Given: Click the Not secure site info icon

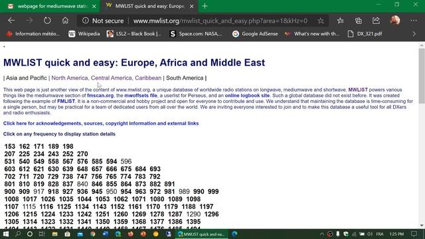Looking at the screenshot, I should coord(86,21).
